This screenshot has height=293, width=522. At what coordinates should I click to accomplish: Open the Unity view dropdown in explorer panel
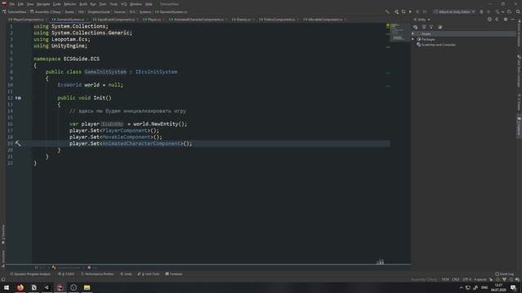click(422, 20)
